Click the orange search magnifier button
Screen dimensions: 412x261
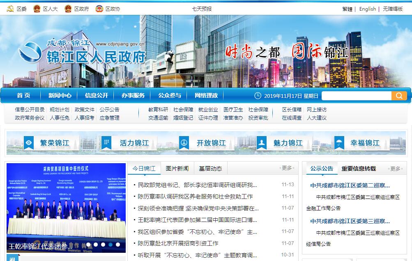tap(399, 96)
